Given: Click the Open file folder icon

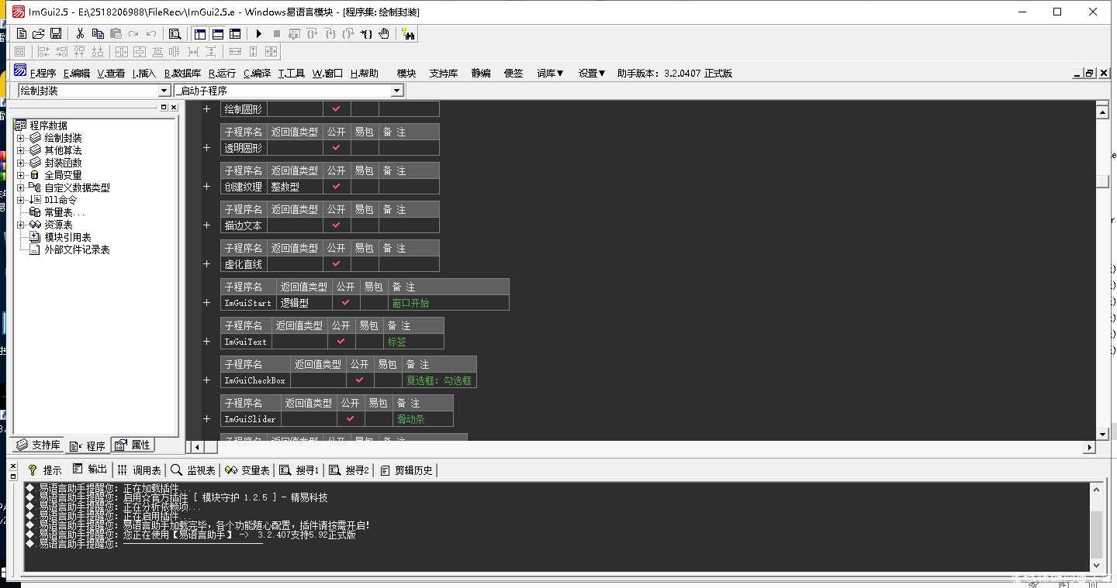Looking at the screenshot, I should pyautogui.click(x=38, y=33).
